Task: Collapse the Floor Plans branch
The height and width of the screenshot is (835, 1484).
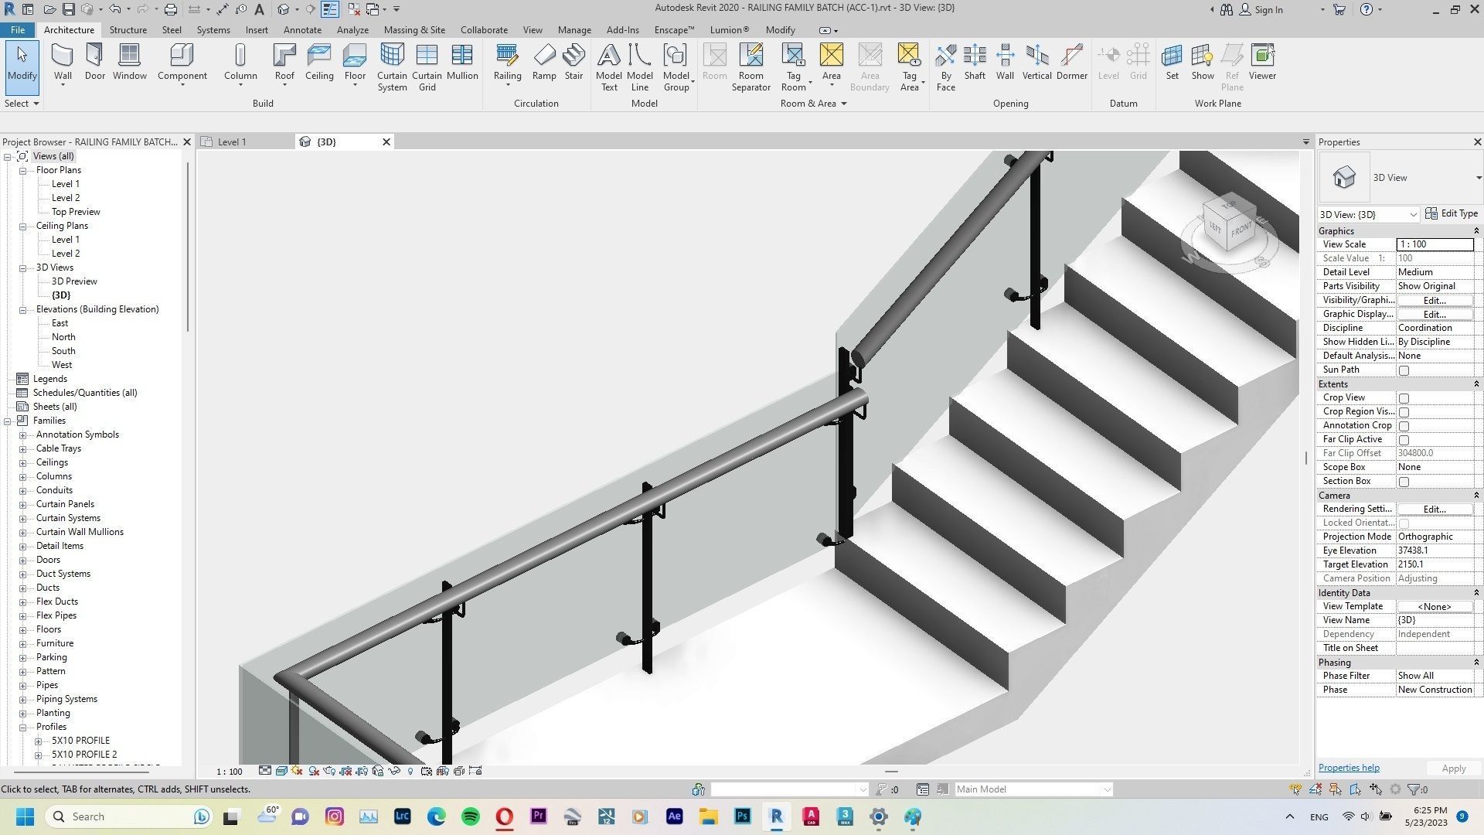Action: [x=24, y=169]
